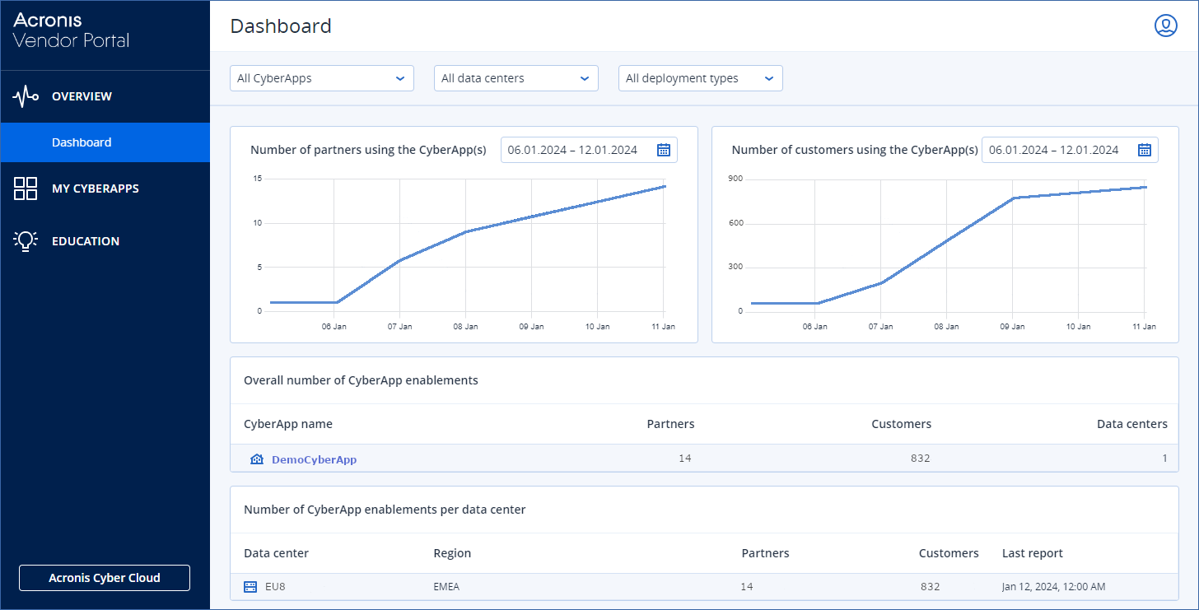Expand the All CyberApps dropdown
Viewport: 1199px width, 610px height.
pyautogui.click(x=322, y=78)
